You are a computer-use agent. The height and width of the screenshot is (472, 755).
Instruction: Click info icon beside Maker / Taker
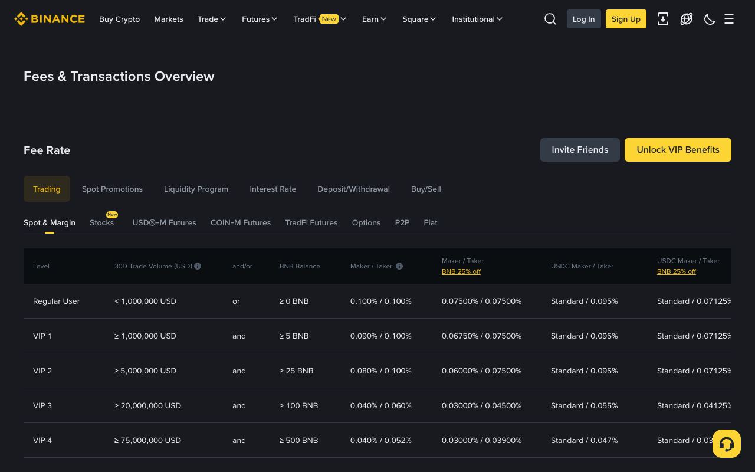pos(399,266)
